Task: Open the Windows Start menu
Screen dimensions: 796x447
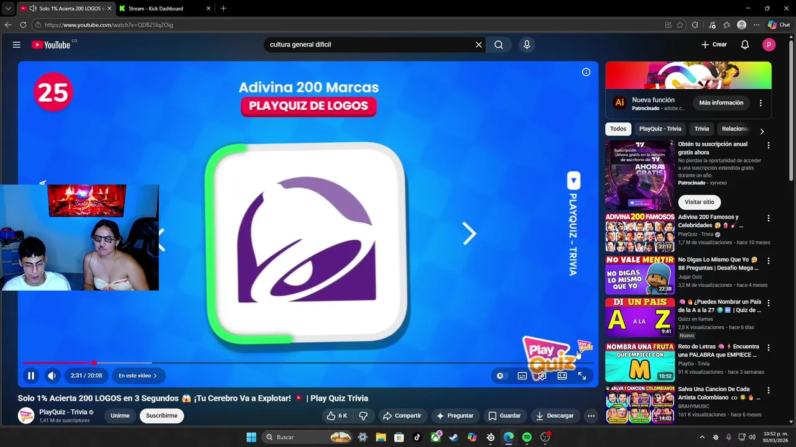Action: pos(251,437)
